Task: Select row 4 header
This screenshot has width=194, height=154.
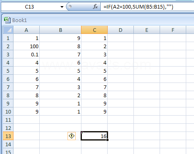Action: coord(8,62)
